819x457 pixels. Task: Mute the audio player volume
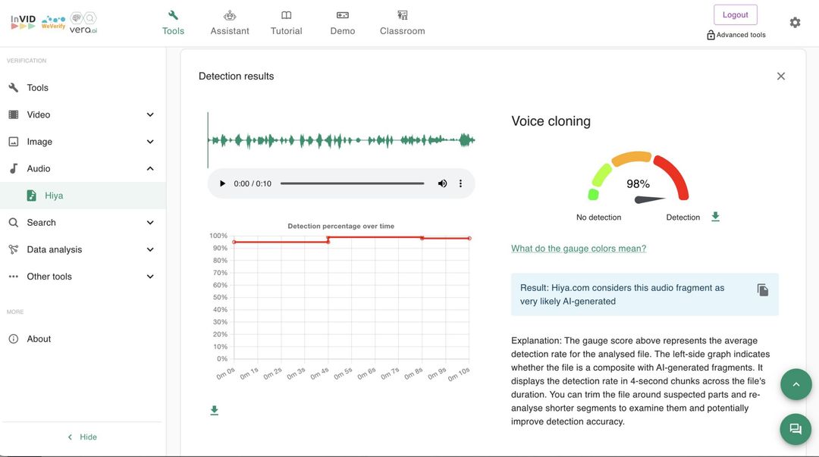click(442, 183)
